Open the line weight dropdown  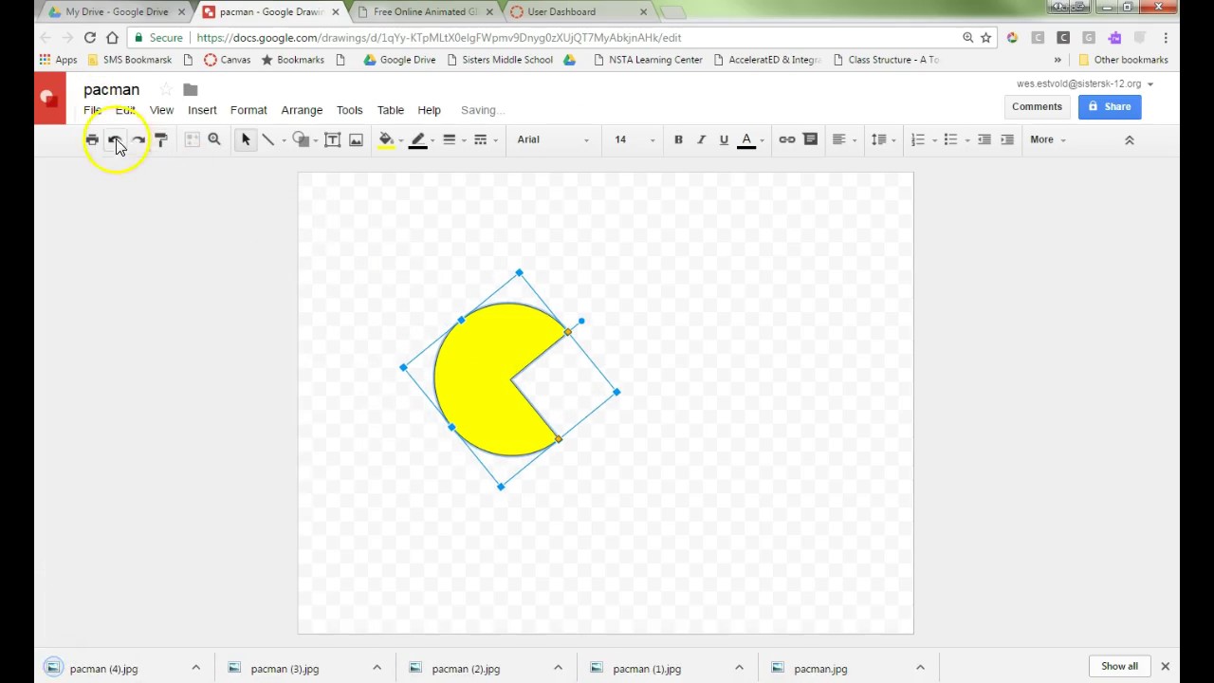point(453,139)
